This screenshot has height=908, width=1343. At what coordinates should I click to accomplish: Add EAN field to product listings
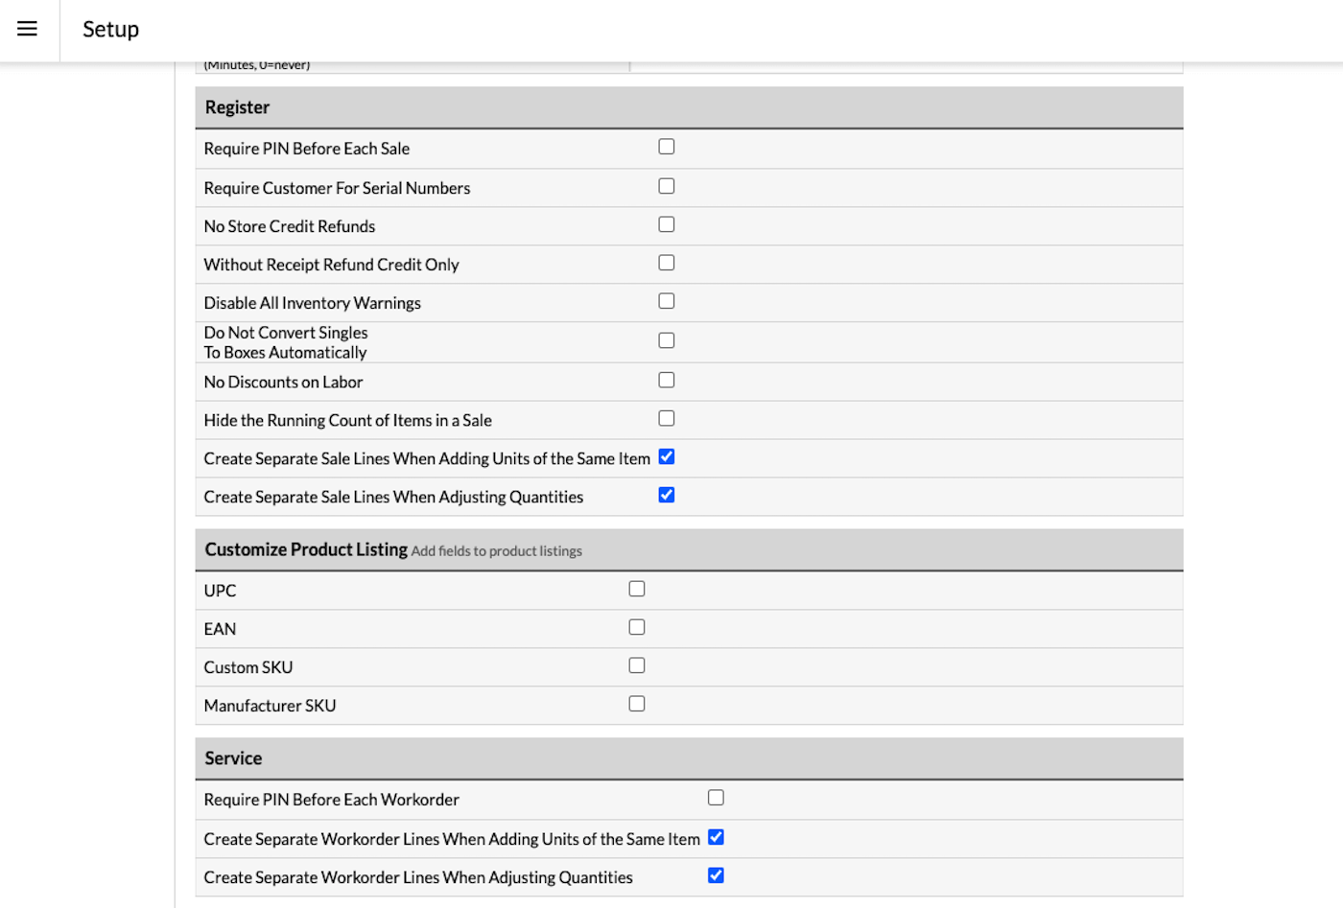click(x=637, y=627)
